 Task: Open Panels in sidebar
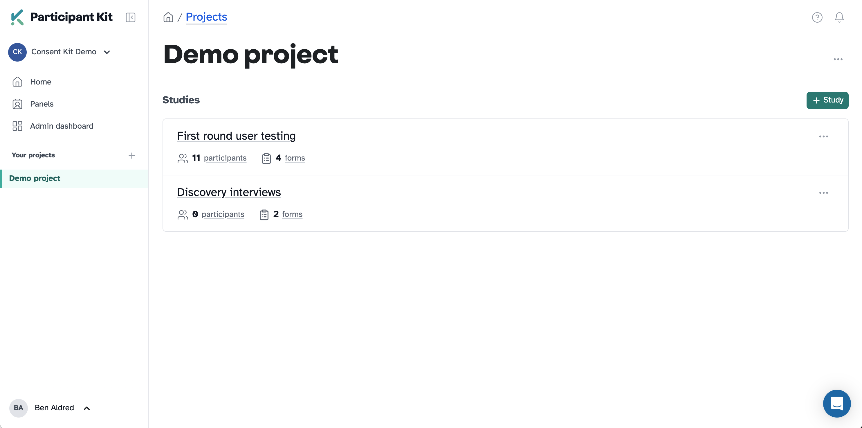42,104
